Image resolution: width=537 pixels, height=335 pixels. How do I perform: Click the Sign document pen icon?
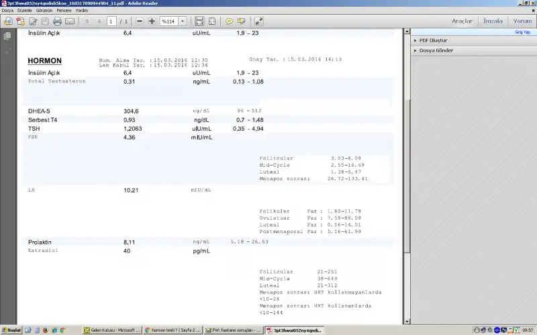pyautogui.click(x=33, y=21)
